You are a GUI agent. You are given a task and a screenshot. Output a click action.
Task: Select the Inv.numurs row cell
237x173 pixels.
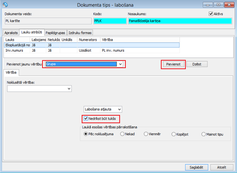[17, 51]
